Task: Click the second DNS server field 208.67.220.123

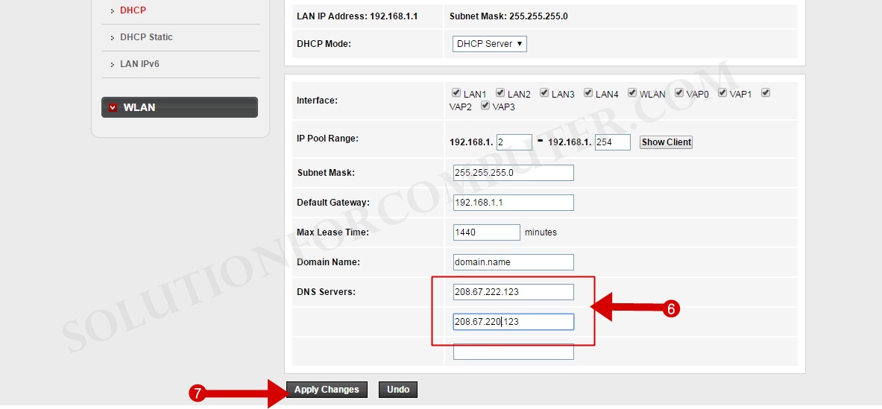Action: pos(514,322)
